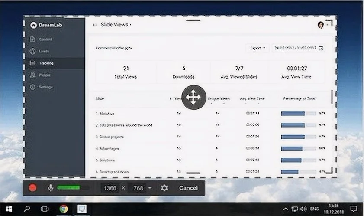Open recorder settings gear icon
Screen dimensions: 364x216
164,188
